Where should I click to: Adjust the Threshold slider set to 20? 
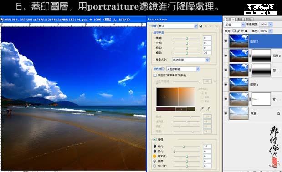pos(187,53)
